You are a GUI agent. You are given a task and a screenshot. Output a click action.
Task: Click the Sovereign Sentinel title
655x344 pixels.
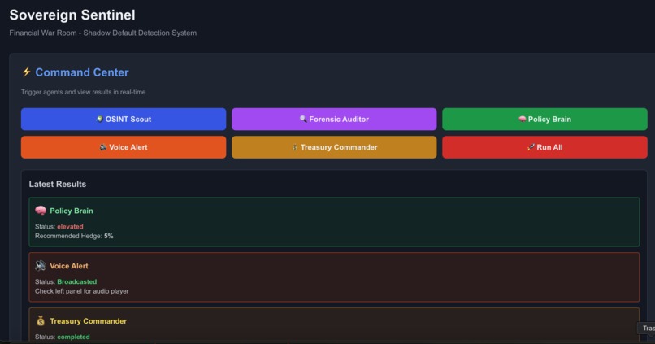(x=72, y=15)
